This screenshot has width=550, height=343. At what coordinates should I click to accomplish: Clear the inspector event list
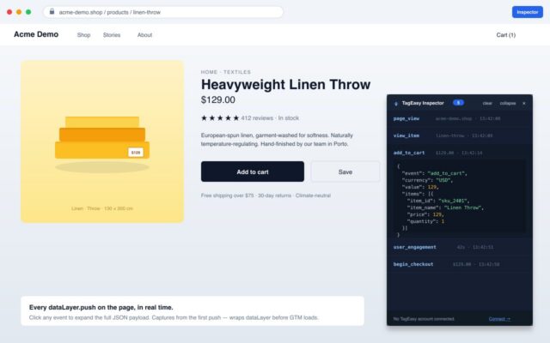[x=487, y=103]
